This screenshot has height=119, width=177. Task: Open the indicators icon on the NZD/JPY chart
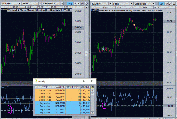174,4
